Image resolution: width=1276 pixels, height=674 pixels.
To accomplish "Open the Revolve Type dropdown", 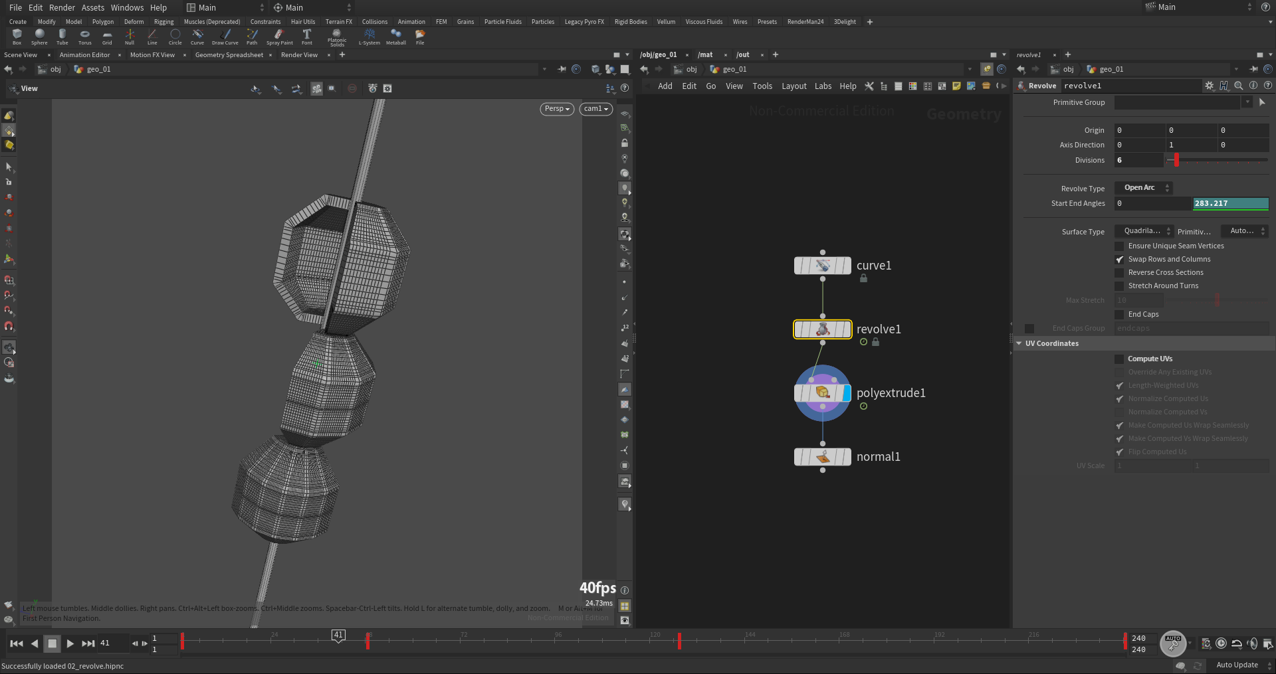I will (1144, 188).
